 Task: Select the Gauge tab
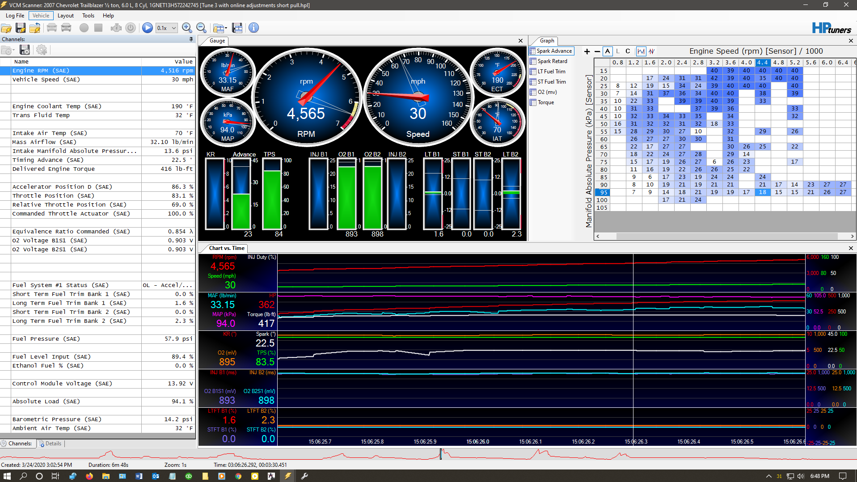coord(217,41)
